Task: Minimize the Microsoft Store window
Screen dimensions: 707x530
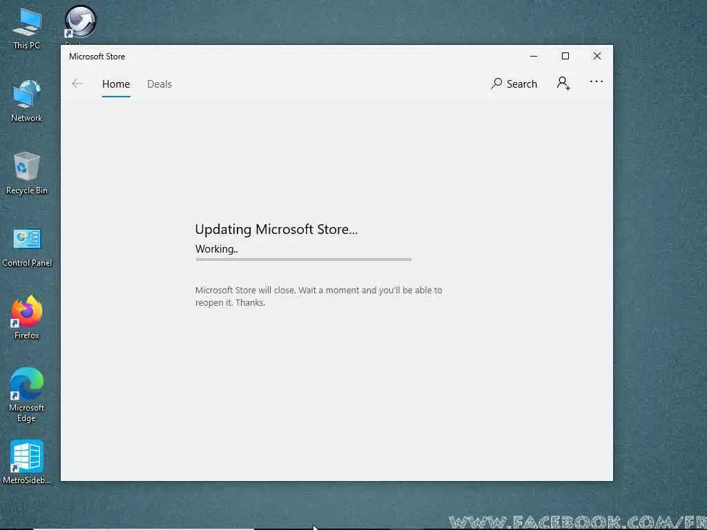Action: point(534,57)
